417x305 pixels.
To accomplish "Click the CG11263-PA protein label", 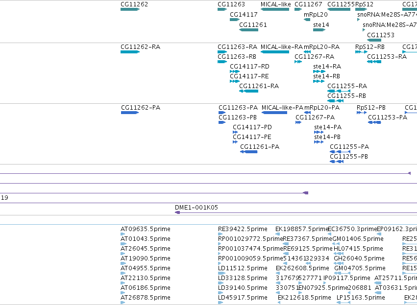I will [238, 108].
